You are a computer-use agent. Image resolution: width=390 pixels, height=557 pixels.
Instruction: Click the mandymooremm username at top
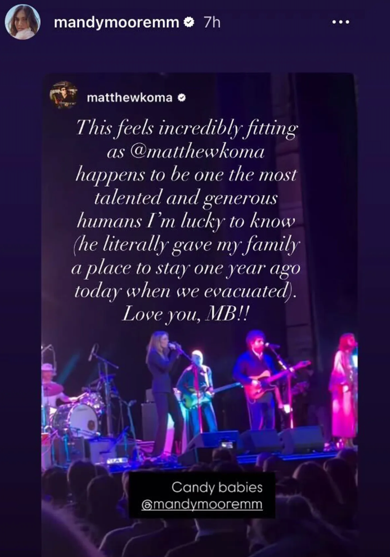point(117,23)
